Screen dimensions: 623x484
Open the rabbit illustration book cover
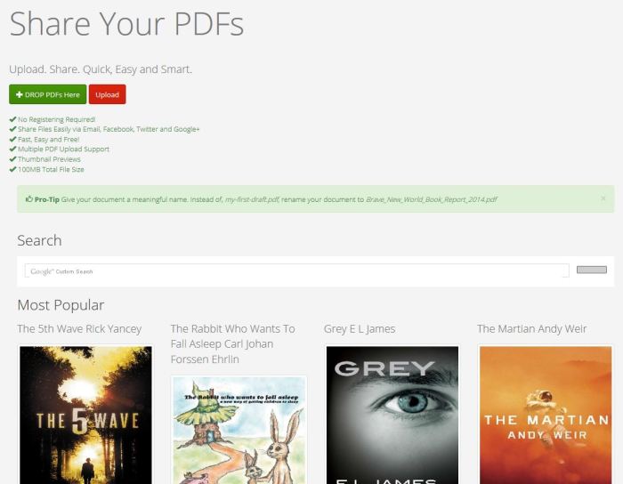pyautogui.click(x=239, y=431)
